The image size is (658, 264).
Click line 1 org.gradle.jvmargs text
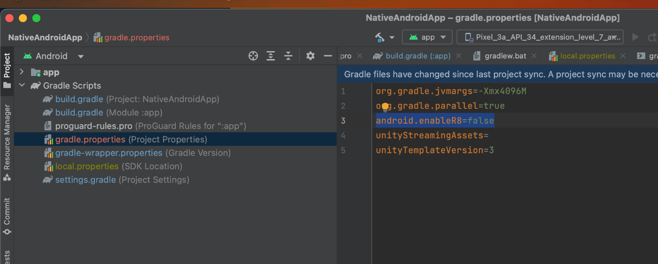(x=451, y=91)
